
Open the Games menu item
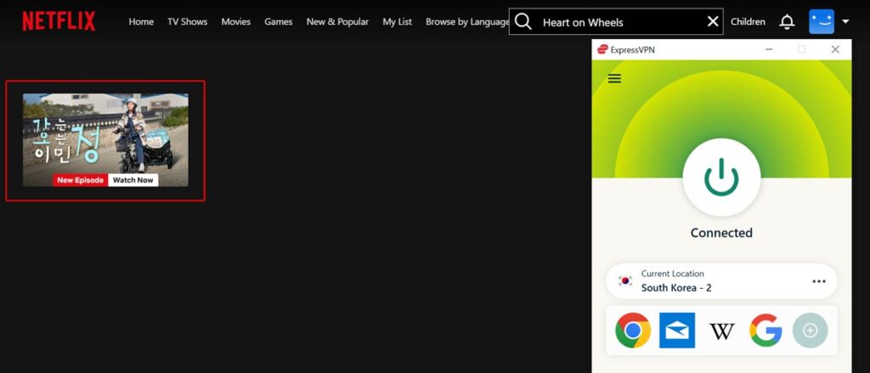pos(279,21)
